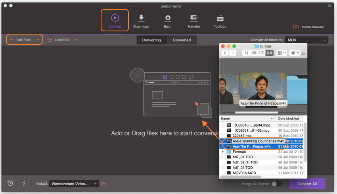Open the schedule alarm clock icon
Screen dimensions: 337x194
pos(10,183)
